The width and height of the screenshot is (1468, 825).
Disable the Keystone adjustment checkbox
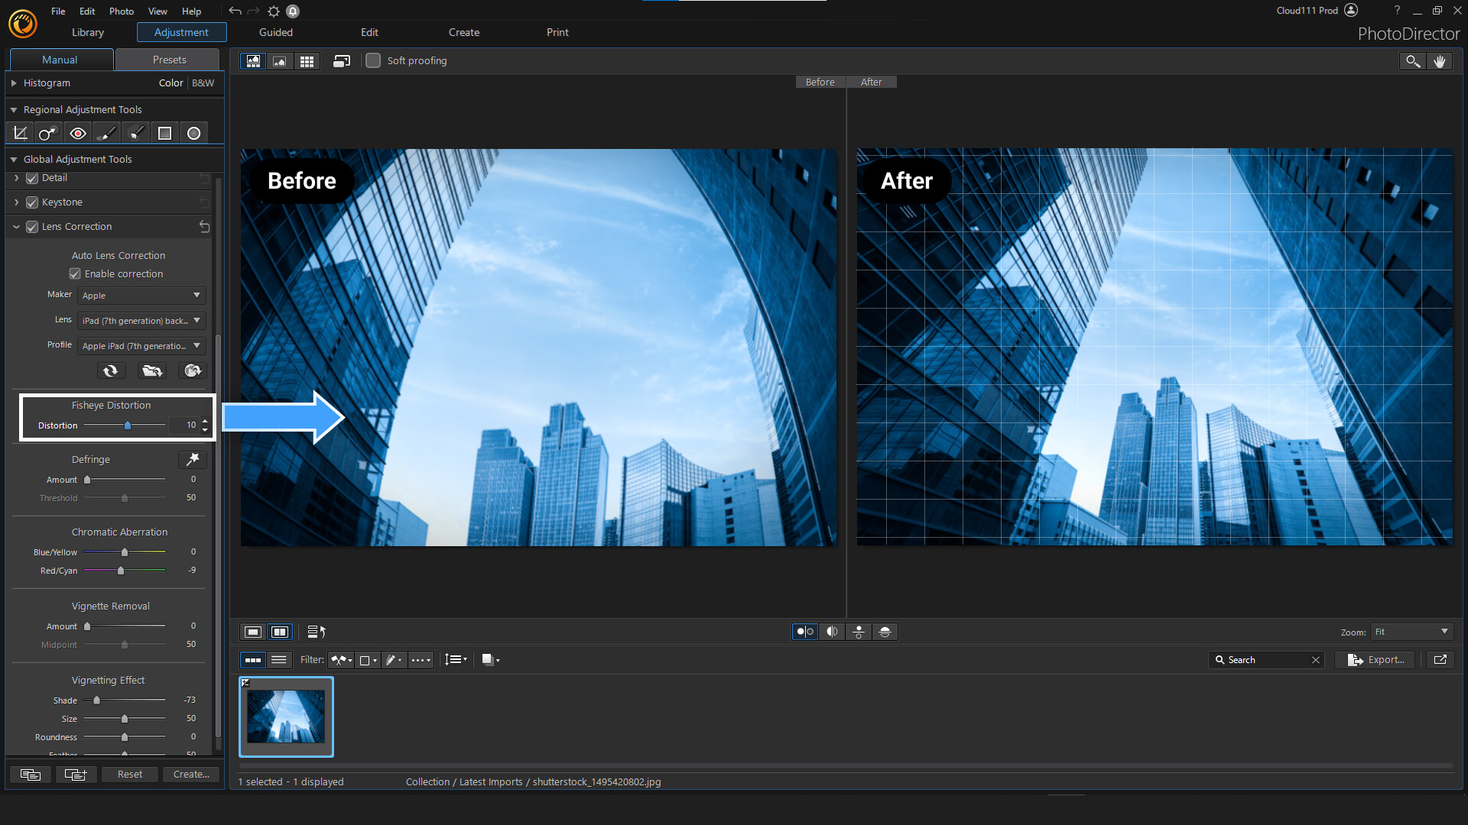tap(32, 202)
